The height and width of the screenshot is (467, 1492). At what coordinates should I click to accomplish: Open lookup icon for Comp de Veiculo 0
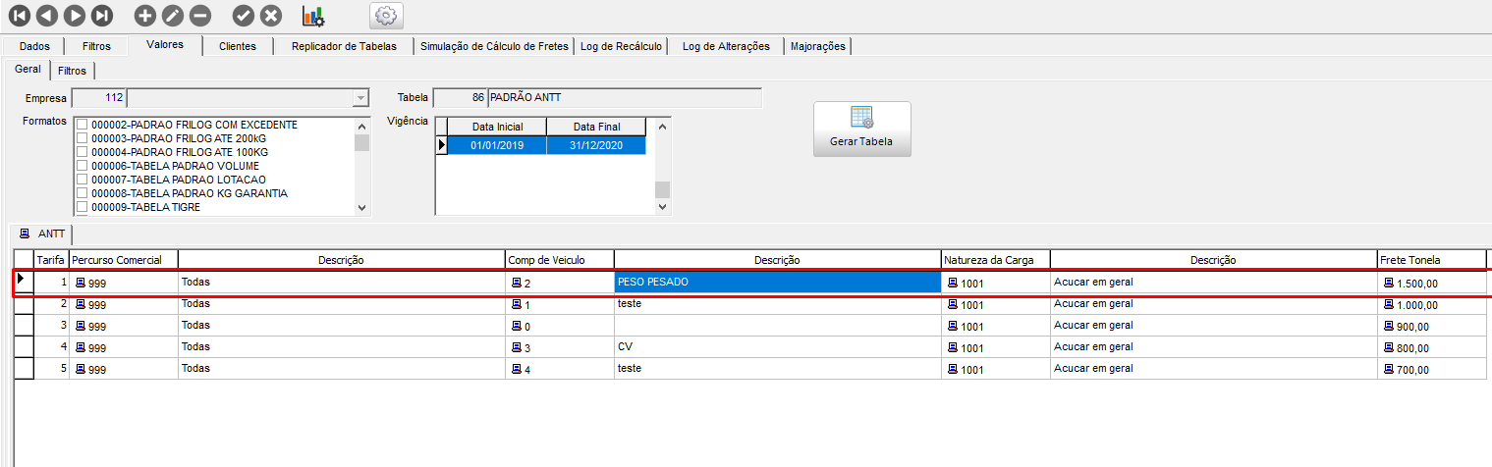click(517, 326)
